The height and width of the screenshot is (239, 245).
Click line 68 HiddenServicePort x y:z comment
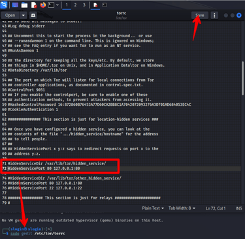pyautogui.click(x=83, y=149)
